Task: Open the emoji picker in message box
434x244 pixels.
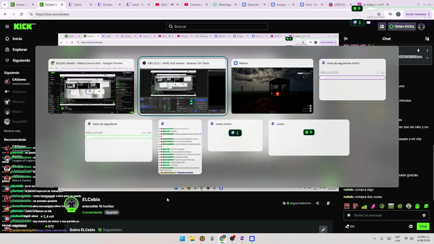Action: [x=424, y=215]
